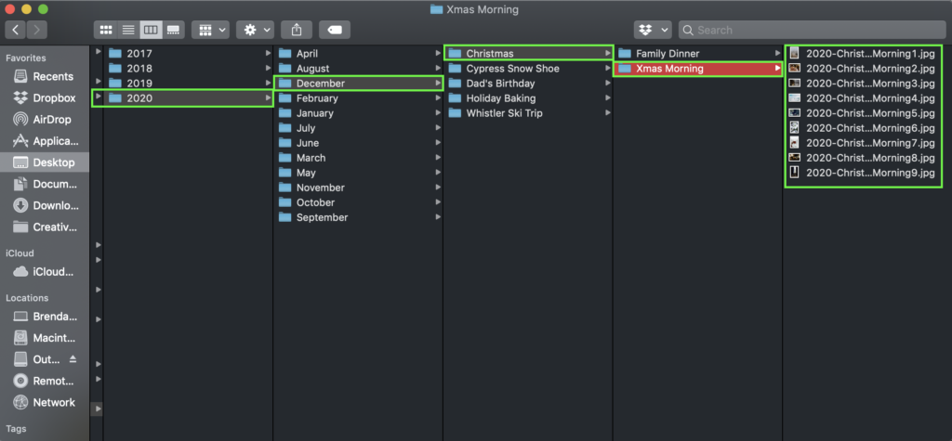Eject the Out... volume in sidebar

coord(73,359)
